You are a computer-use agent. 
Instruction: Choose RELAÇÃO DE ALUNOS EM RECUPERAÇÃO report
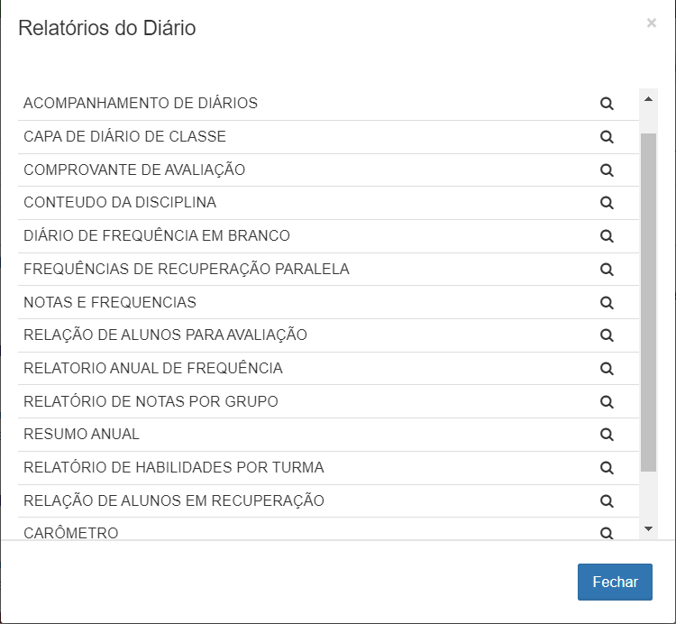point(174,500)
